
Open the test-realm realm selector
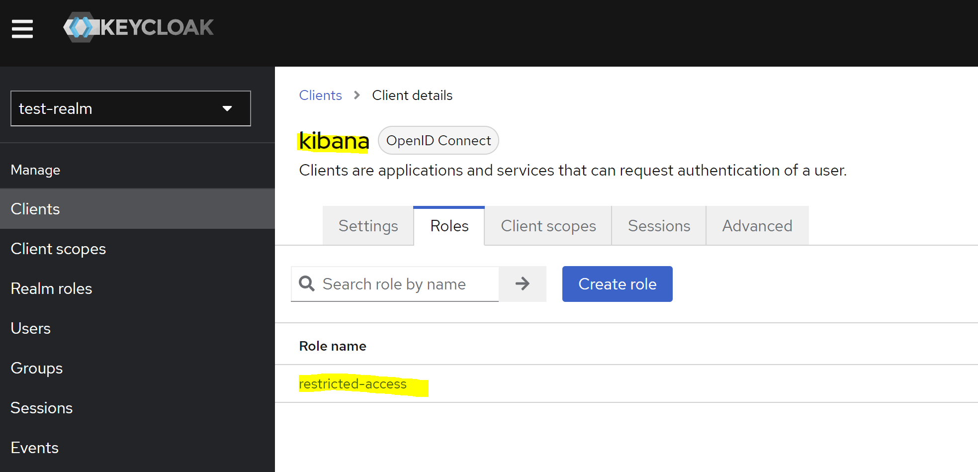click(130, 108)
